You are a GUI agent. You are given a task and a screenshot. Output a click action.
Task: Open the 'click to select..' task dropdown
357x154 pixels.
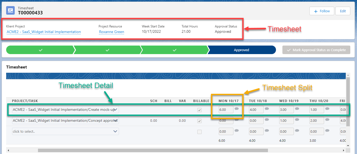coord(115,131)
